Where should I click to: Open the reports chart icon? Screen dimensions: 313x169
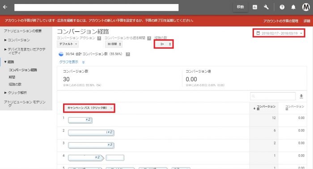[x=255, y=7]
